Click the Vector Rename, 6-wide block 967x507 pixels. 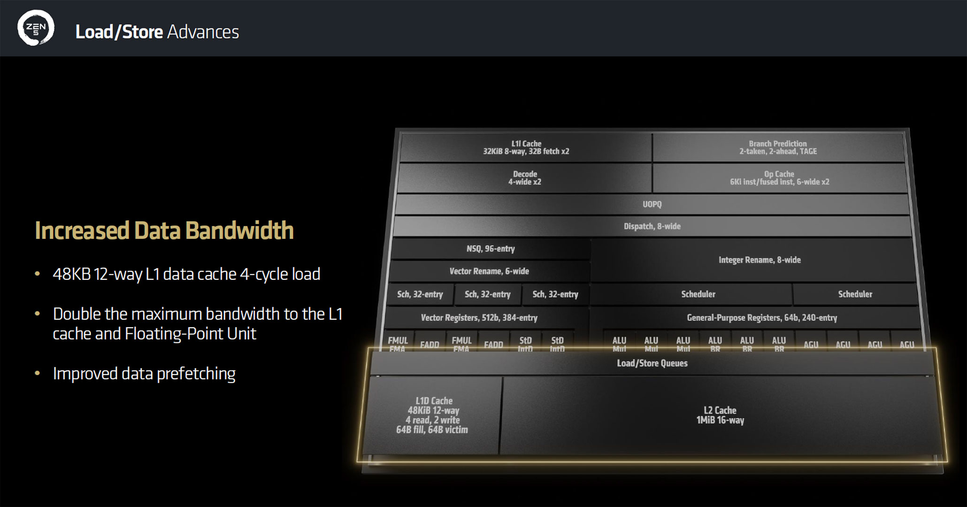click(x=489, y=271)
